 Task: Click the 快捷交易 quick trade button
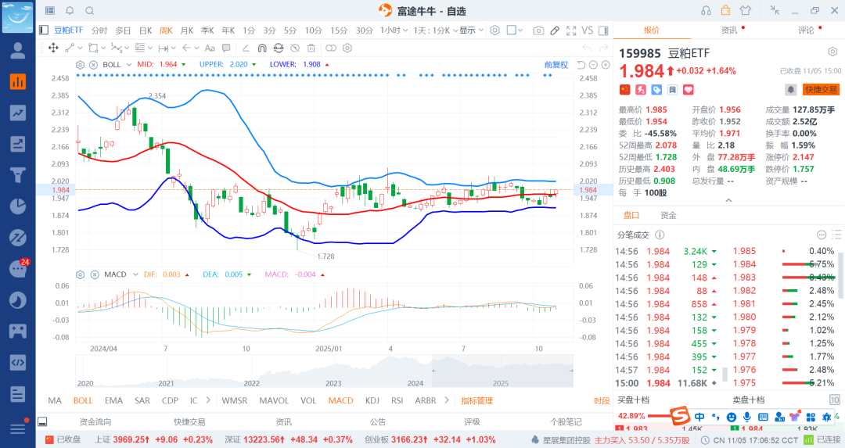pos(821,90)
